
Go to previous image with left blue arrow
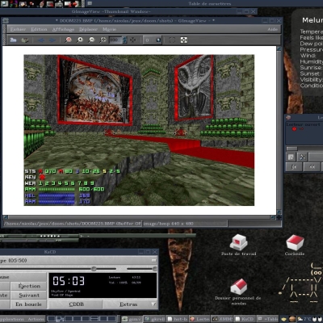point(41,40)
